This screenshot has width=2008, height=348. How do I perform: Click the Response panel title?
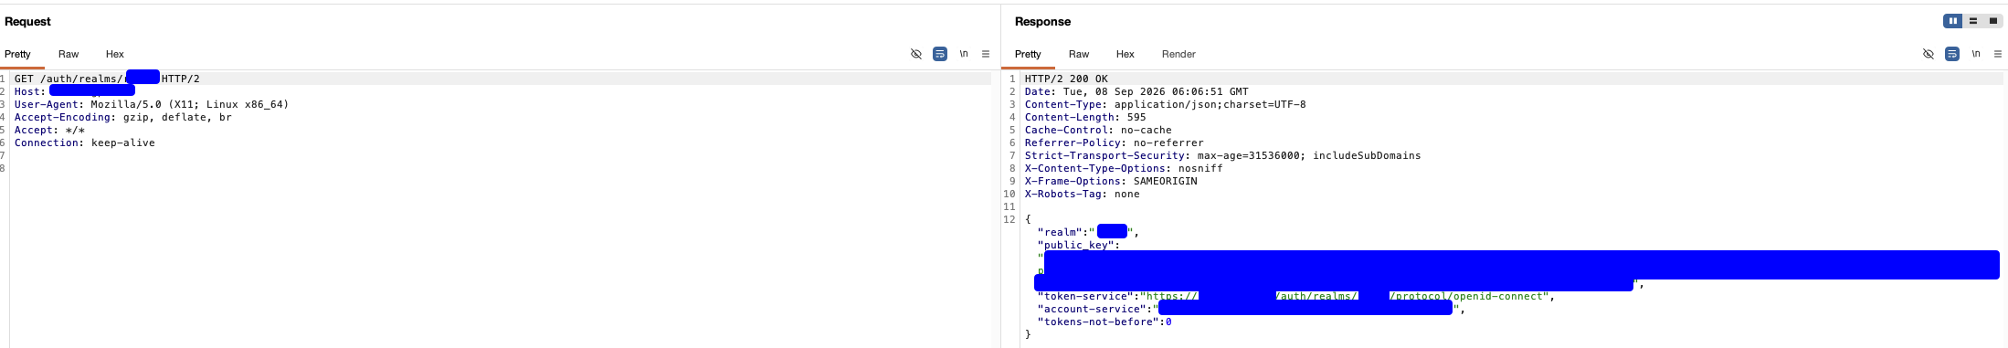1042,21
